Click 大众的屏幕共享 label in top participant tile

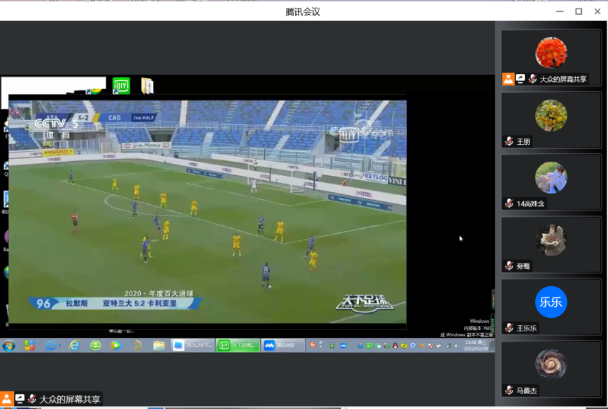click(x=563, y=79)
